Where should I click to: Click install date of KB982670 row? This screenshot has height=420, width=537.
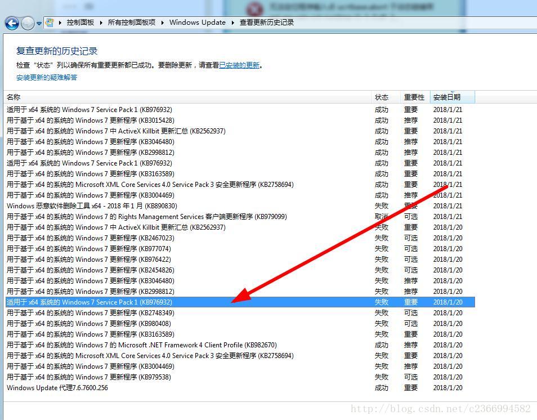[447, 345]
